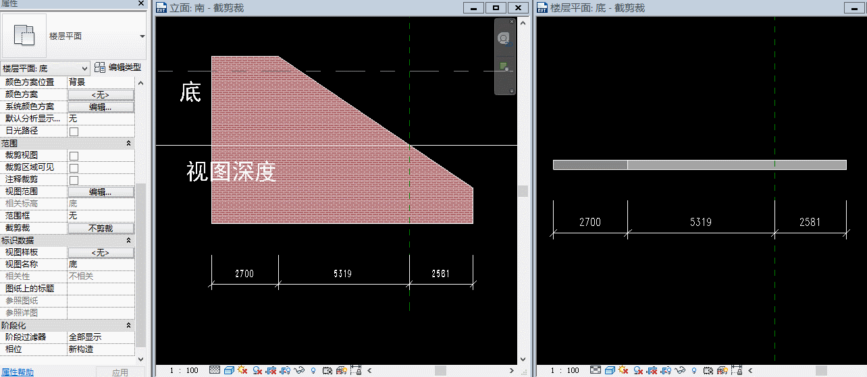Toggle shadows icon in plan view control bar

tap(638, 370)
